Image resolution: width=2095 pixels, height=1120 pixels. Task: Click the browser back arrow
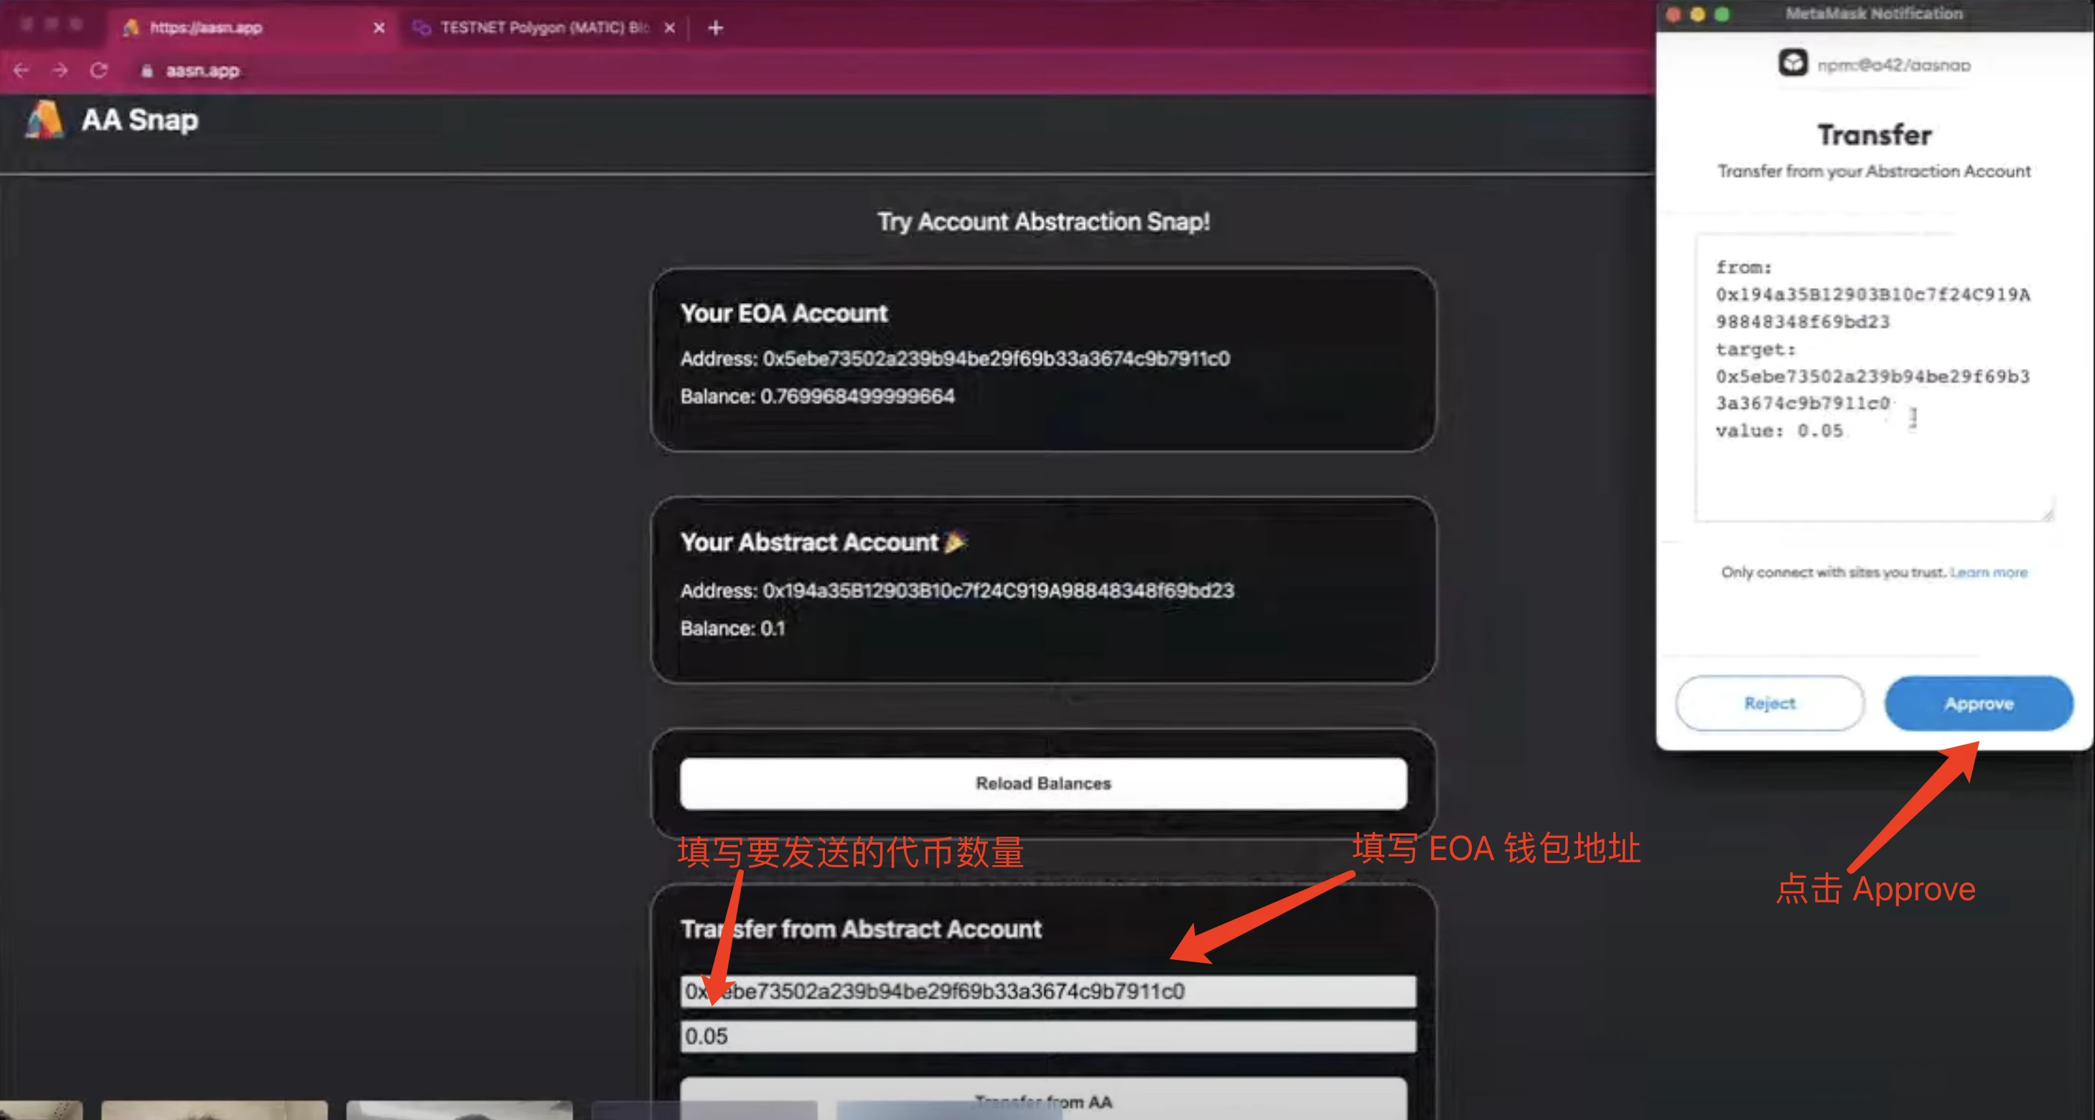click(x=22, y=71)
